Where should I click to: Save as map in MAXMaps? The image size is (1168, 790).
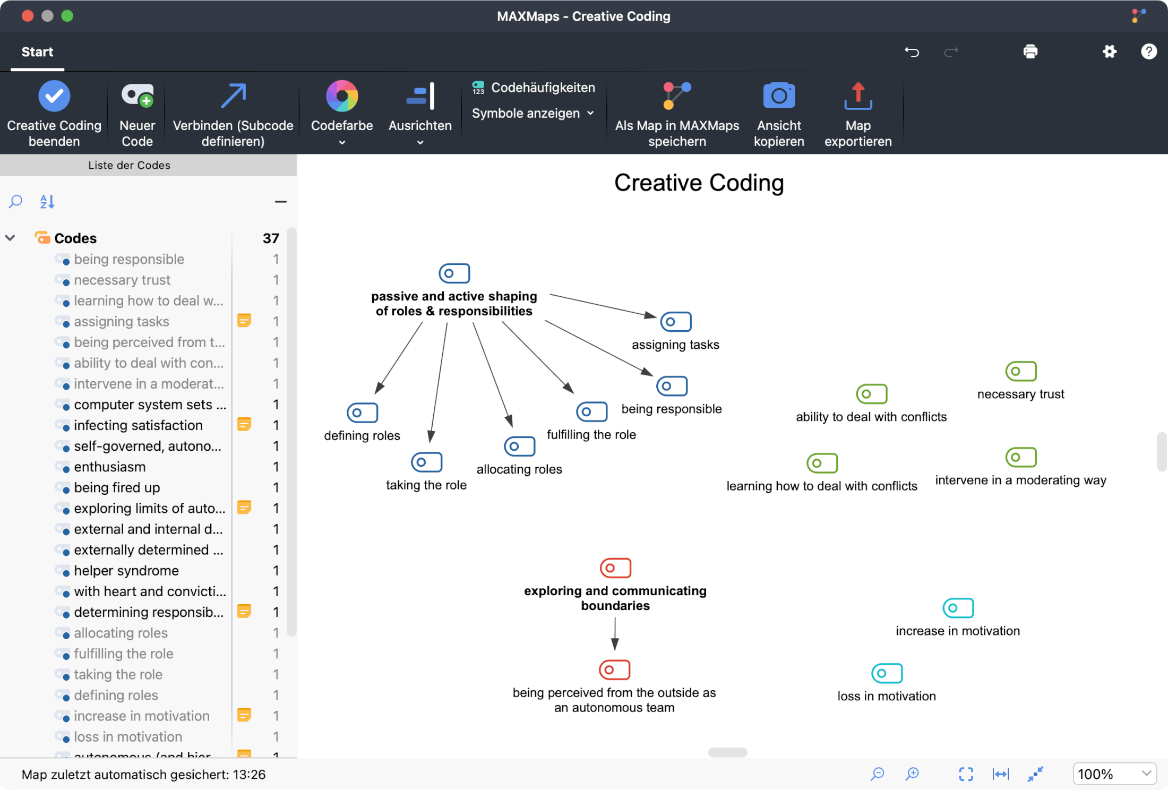[x=676, y=96]
